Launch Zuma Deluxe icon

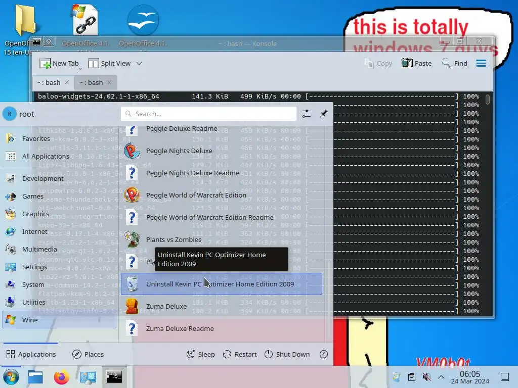[132, 306]
